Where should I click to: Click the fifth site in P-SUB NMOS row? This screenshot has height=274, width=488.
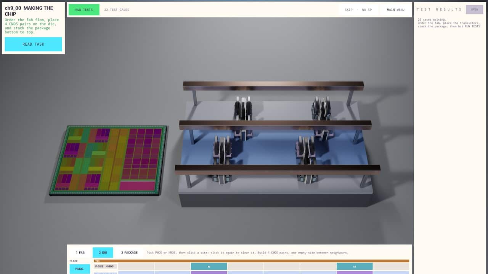pos(282,266)
